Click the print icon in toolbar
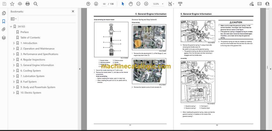The height and width of the screenshot is (131, 272). pyautogui.click(x=28, y=4)
